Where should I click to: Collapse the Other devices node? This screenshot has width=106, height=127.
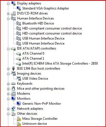[x=8, y=114]
